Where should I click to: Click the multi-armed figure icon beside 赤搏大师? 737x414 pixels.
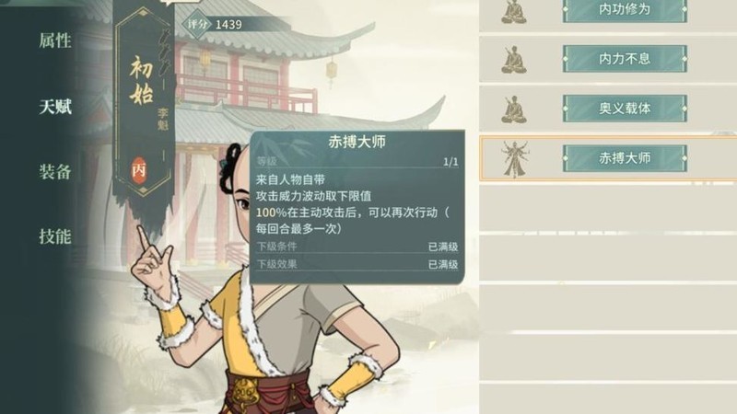515,159
